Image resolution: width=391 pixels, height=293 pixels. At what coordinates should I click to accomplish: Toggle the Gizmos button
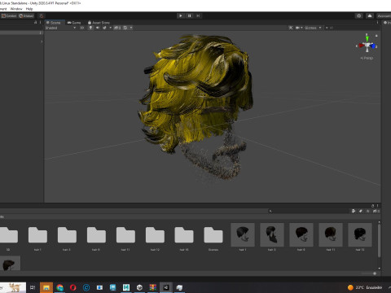[310, 28]
